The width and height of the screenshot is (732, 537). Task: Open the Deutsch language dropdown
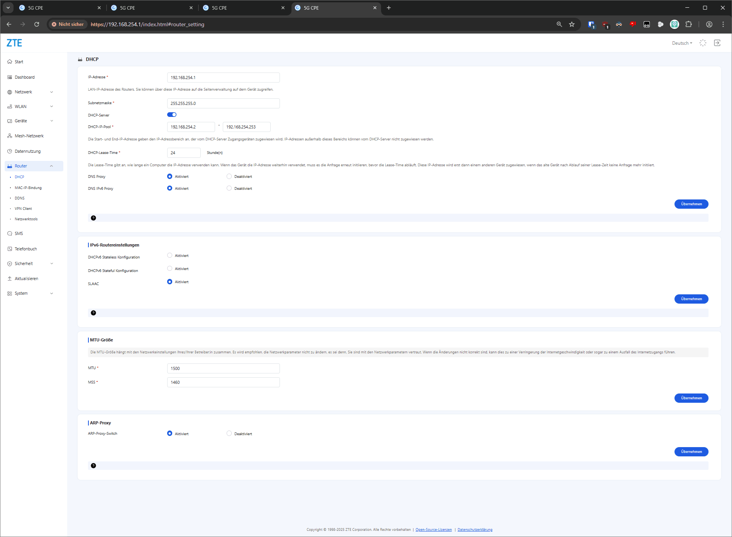tap(682, 43)
